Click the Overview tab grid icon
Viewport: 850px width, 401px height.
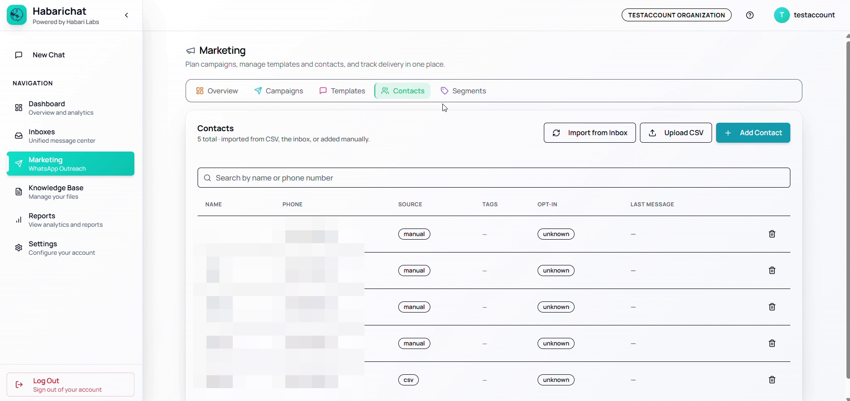pos(200,91)
